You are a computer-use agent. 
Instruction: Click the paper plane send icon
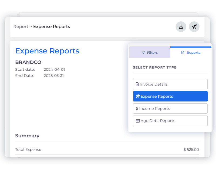pos(194,27)
